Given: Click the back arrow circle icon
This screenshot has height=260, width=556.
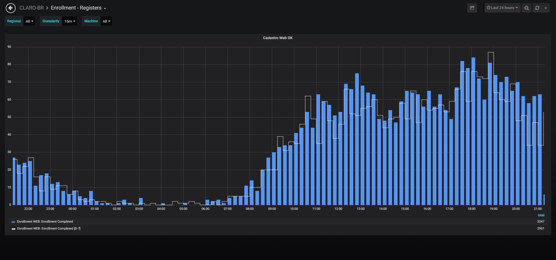Looking at the screenshot, I should click(x=11, y=8).
